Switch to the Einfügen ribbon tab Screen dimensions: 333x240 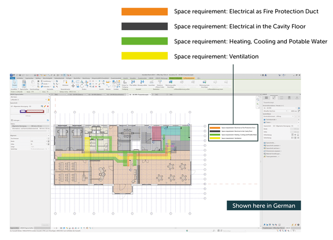click(x=69, y=78)
